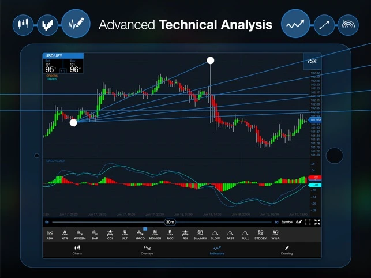Click the crop frame icon

(x=308, y=222)
